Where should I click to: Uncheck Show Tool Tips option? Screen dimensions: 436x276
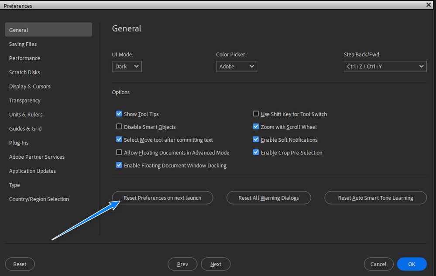pyautogui.click(x=119, y=114)
